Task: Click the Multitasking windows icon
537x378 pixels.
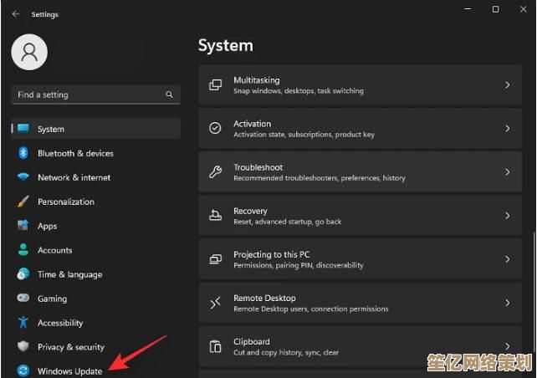Action: (x=216, y=85)
